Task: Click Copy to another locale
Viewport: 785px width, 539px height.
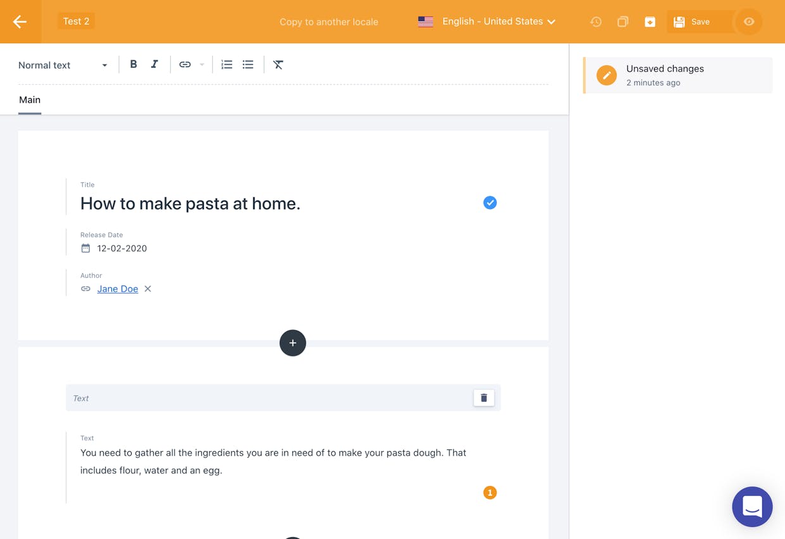Action: tap(329, 22)
